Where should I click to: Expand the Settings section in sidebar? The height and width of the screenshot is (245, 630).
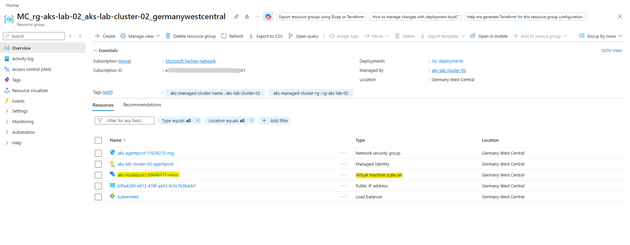pyautogui.click(x=20, y=111)
